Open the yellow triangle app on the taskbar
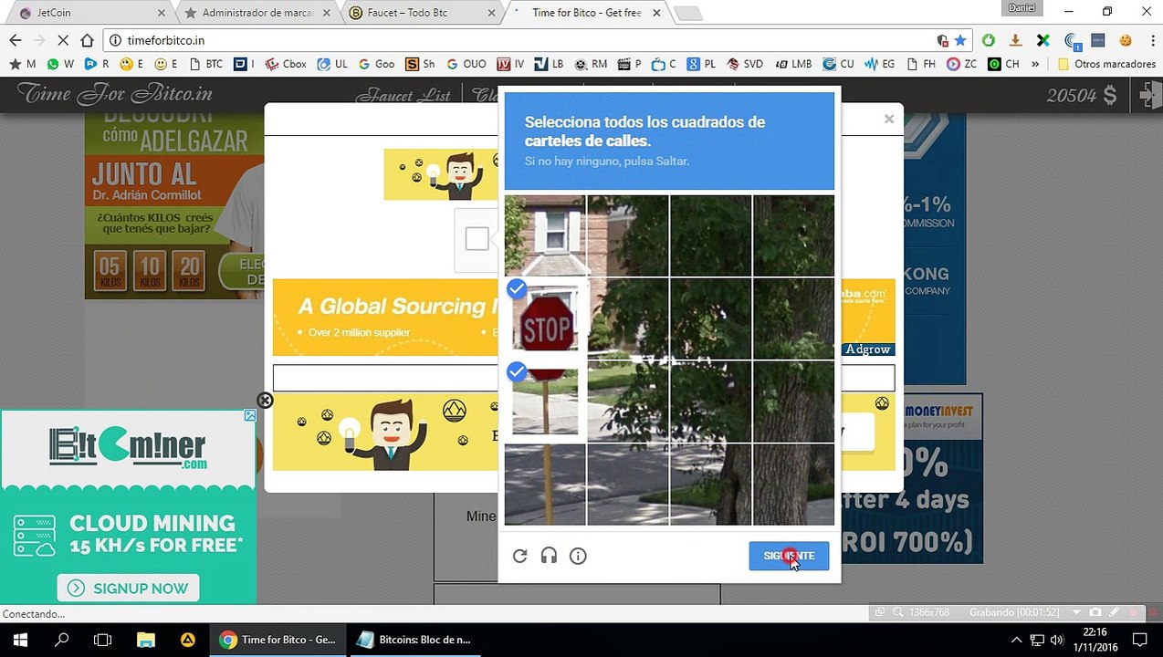This screenshot has width=1163, height=657. pyautogui.click(x=187, y=640)
